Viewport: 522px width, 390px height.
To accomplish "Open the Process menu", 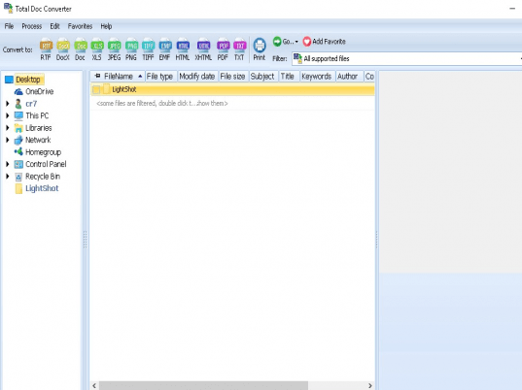I will coord(32,26).
